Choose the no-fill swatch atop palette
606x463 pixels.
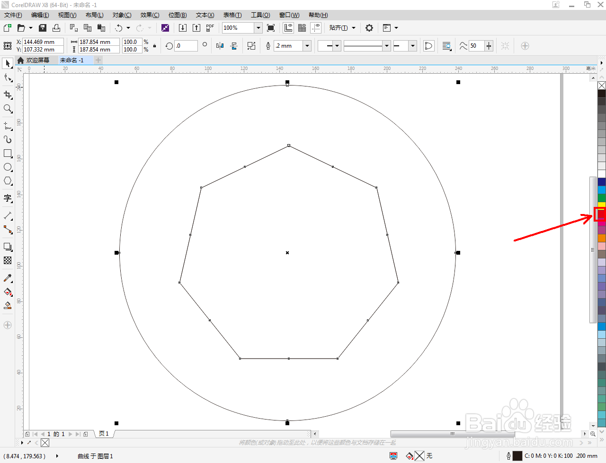601,86
